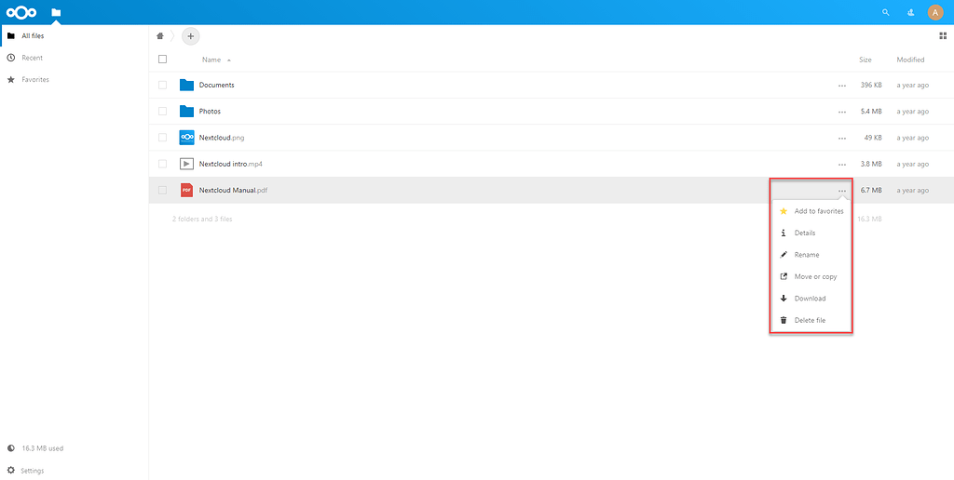This screenshot has width=954, height=480.
Task: Click the 49 KB size value
Action: 873,138
